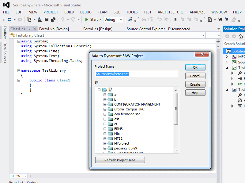This screenshot has width=245, height=183.
Task: Select the Croma_Campus_IPC tree item
Action: [x=129, y=109]
